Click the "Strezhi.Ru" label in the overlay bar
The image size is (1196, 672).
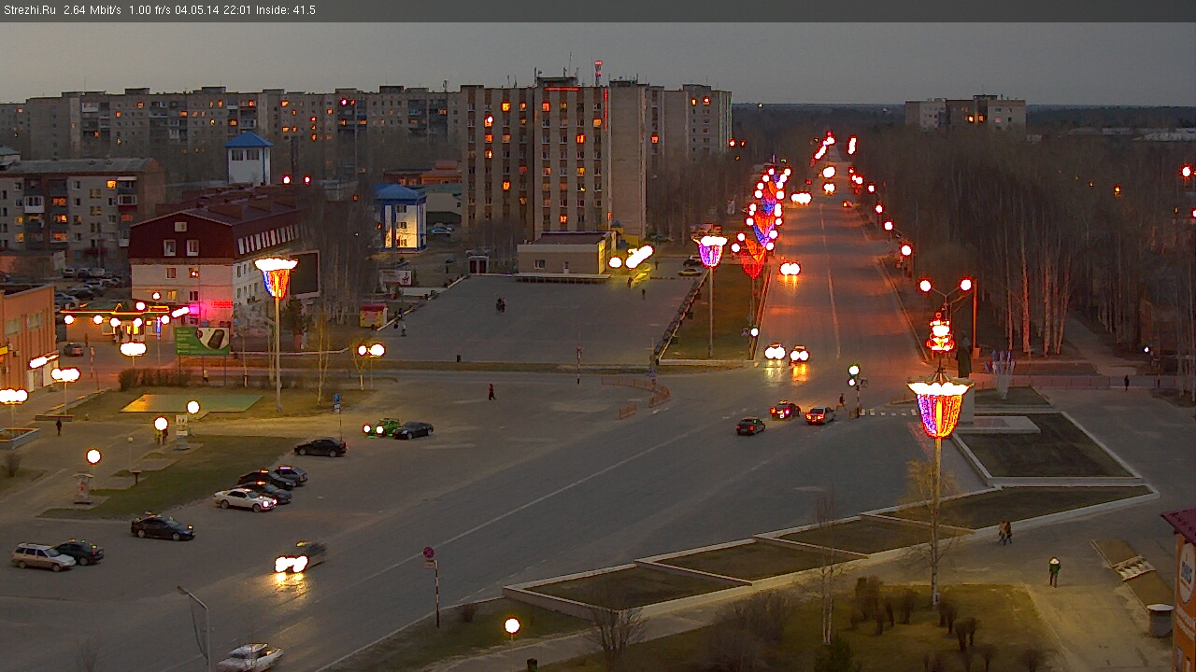pyautogui.click(x=29, y=10)
